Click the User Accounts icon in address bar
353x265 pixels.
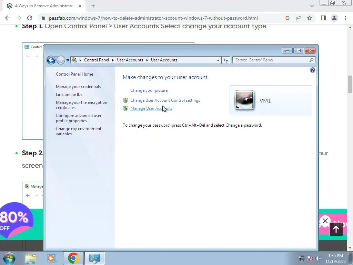tap(74, 60)
